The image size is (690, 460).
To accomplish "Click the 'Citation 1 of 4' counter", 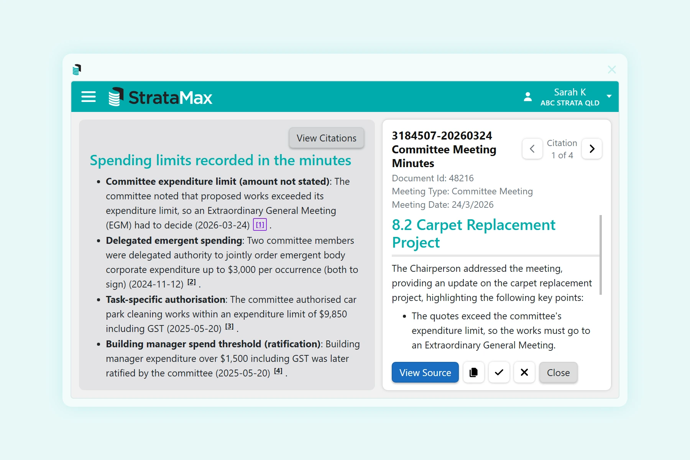I will 562,149.
